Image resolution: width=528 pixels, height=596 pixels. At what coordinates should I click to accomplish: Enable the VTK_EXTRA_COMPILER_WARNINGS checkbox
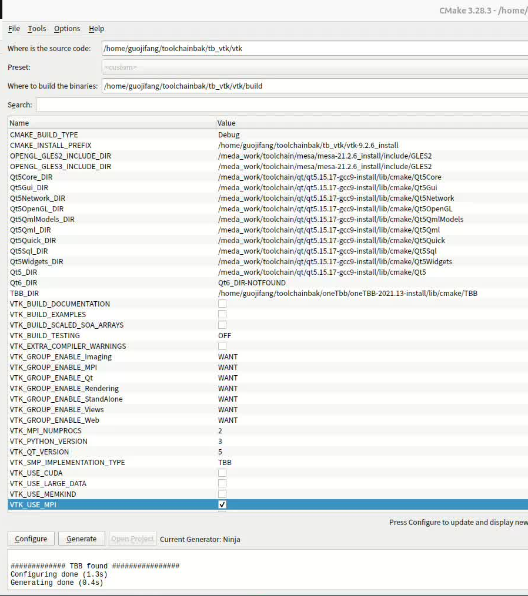[222, 346]
